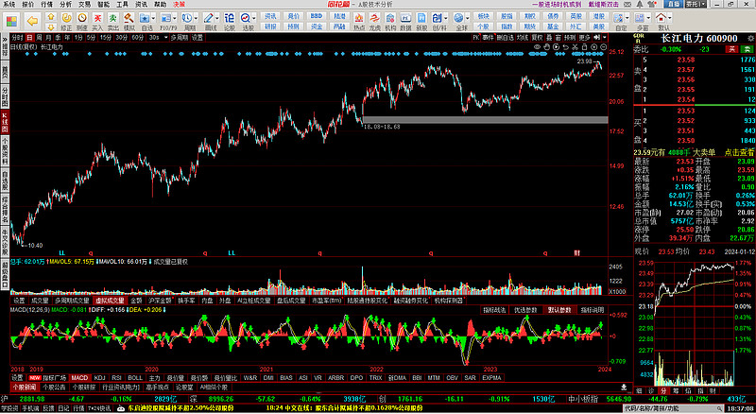Click the 卖出 sell icon

tap(112, 21)
